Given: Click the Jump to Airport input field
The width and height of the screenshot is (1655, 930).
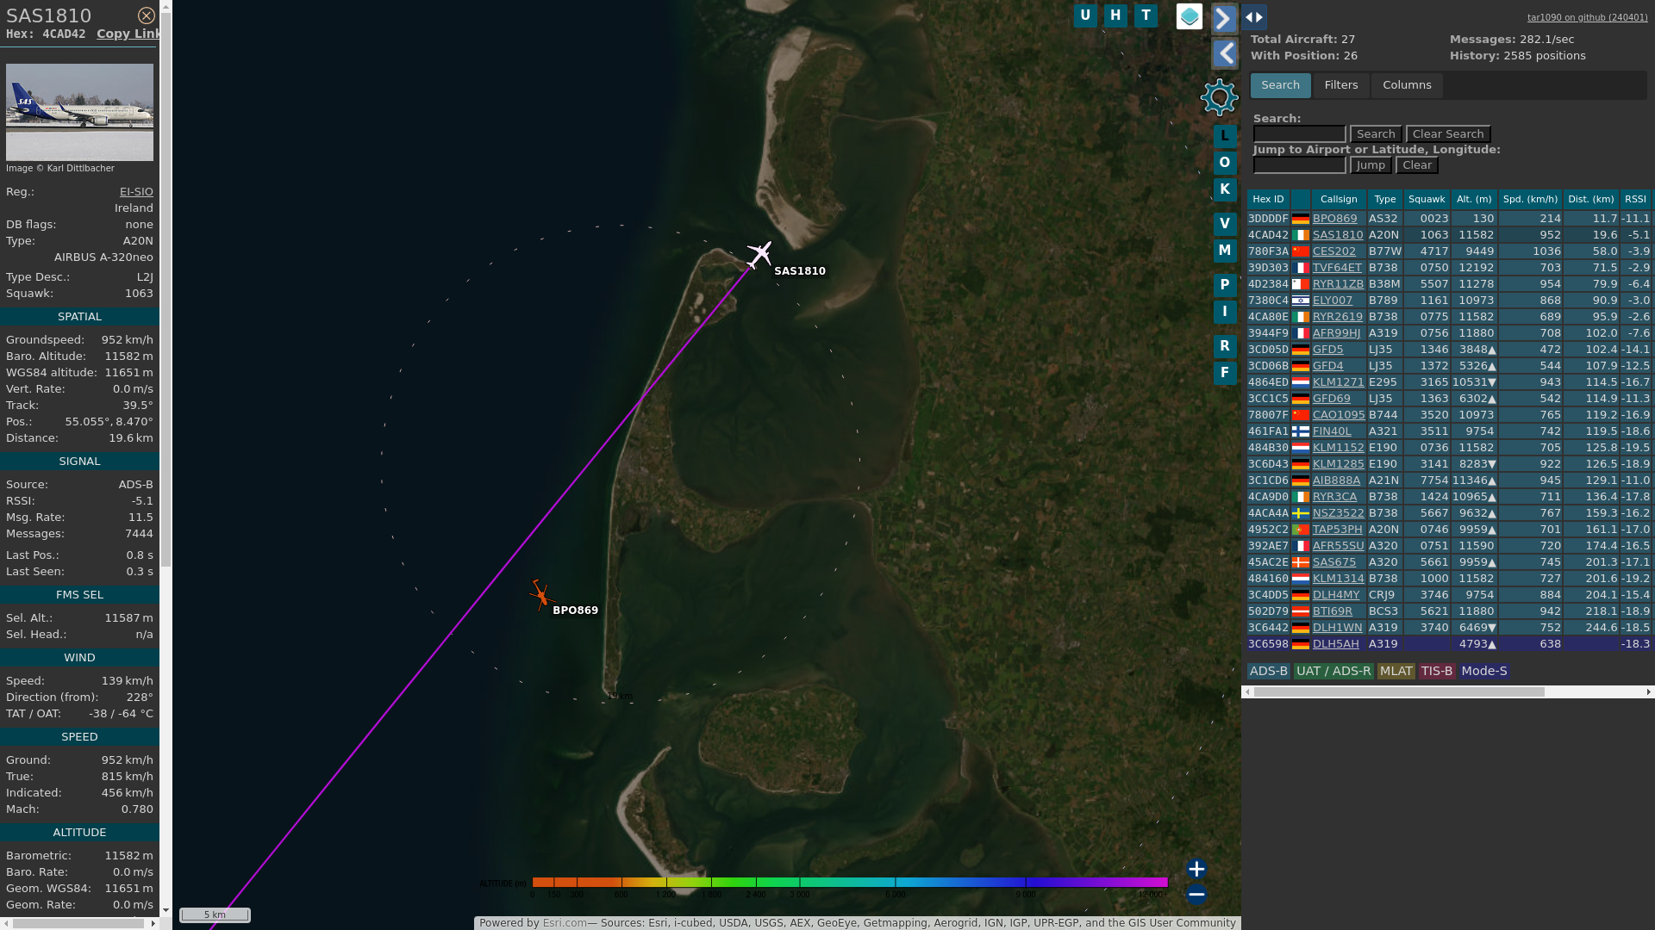Looking at the screenshot, I should 1299,165.
